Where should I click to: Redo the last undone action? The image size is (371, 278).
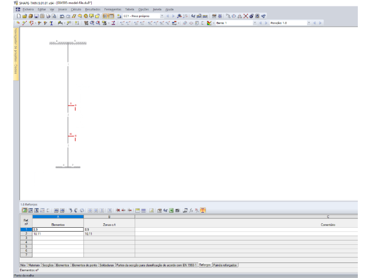tap(68, 16)
